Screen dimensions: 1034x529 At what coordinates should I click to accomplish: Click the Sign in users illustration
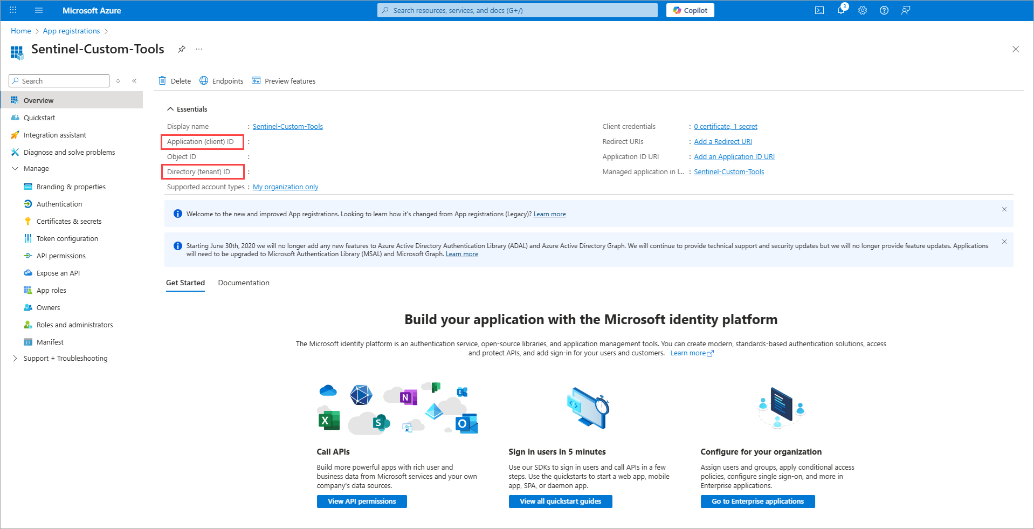coord(588,408)
